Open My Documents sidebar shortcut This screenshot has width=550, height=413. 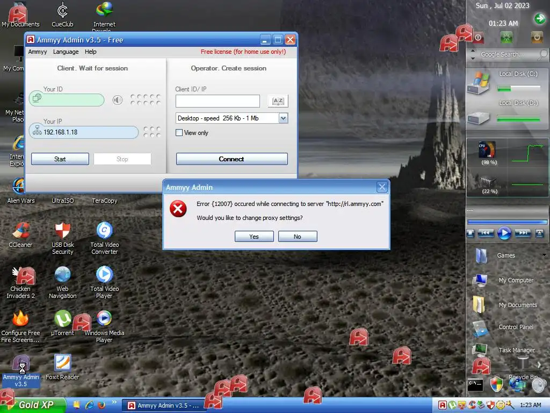(x=505, y=305)
